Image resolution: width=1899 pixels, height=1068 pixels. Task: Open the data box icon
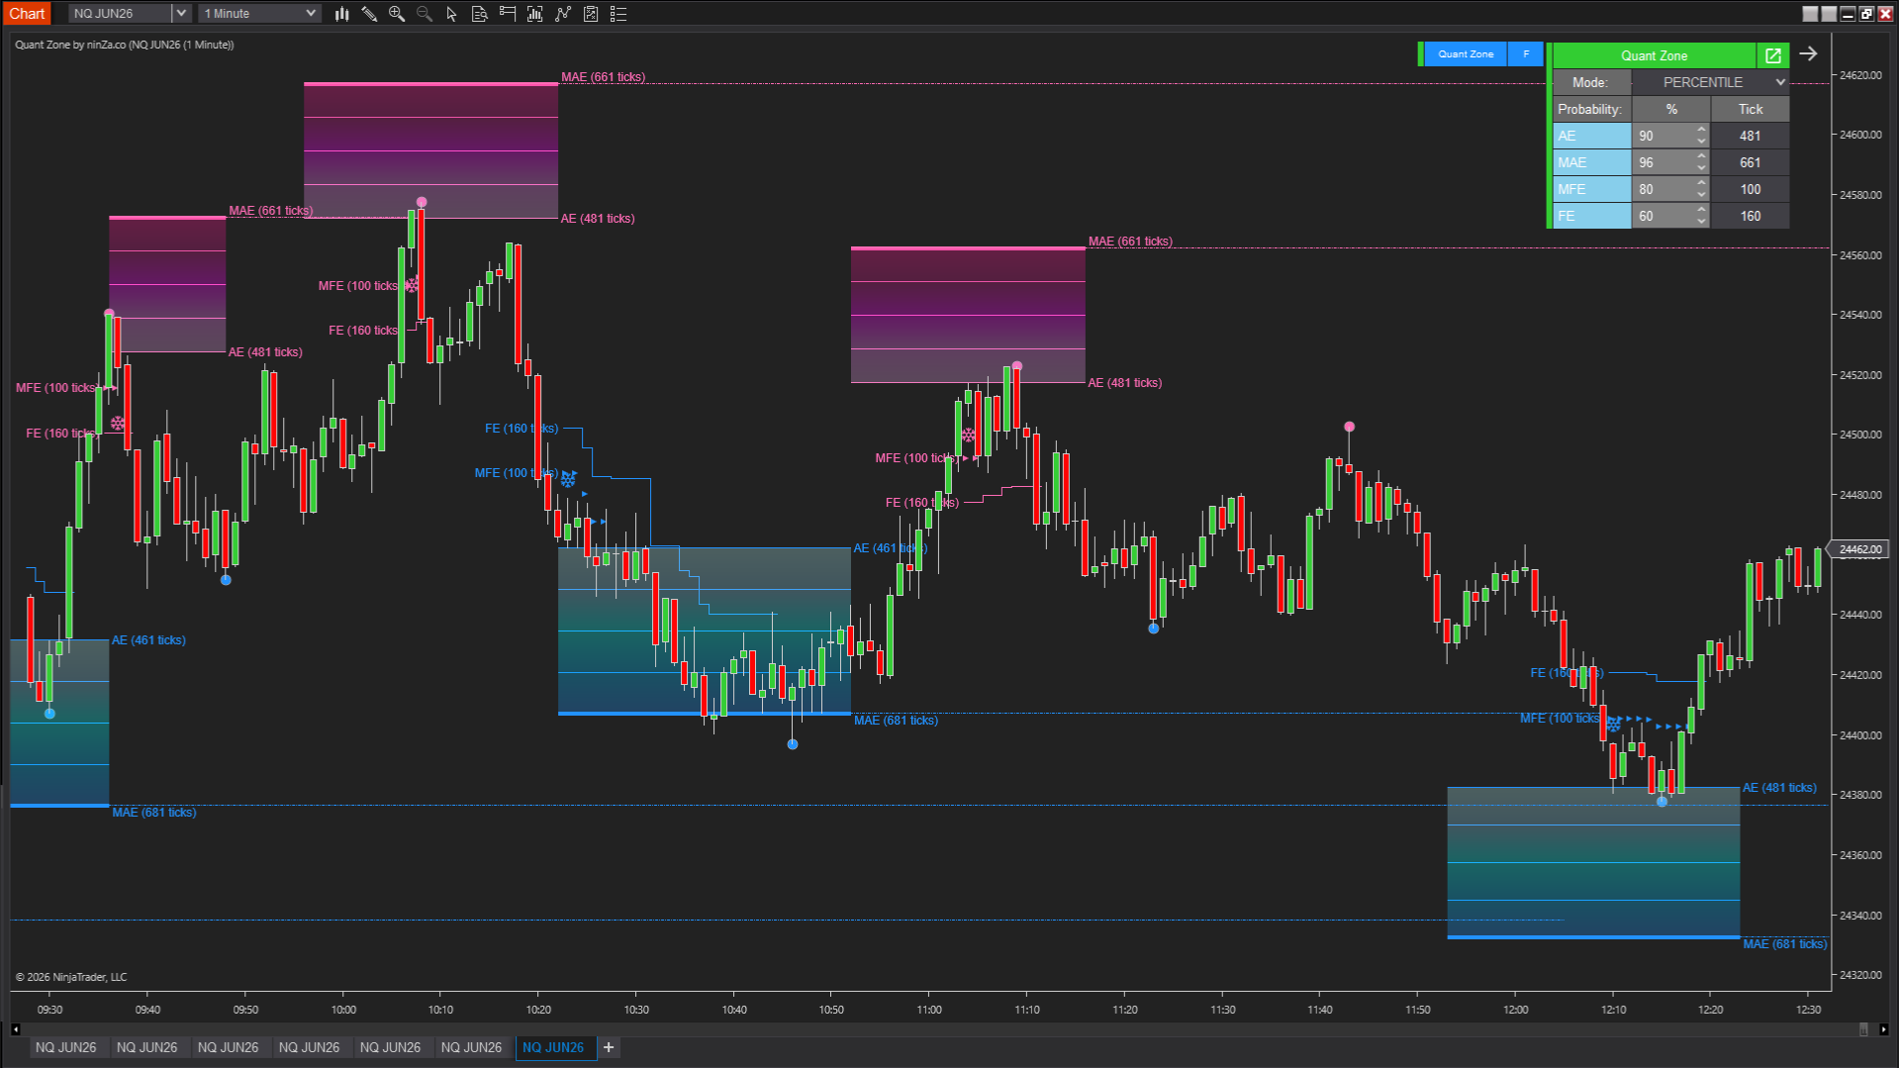coord(480,14)
